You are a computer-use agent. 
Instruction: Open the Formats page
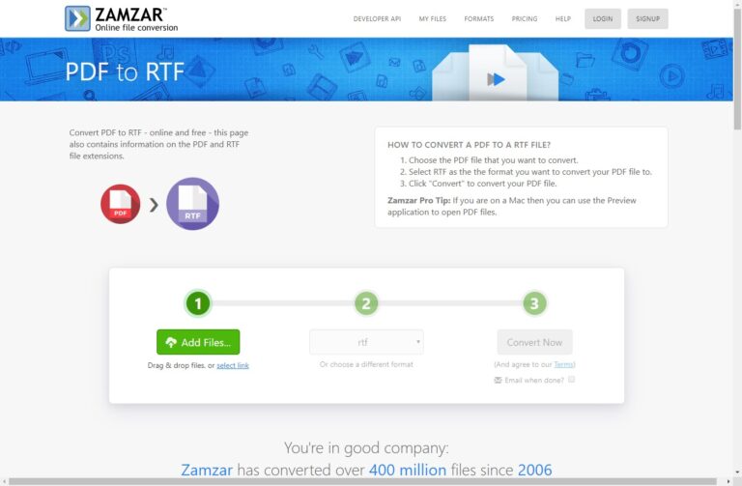[x=479, y=19]
